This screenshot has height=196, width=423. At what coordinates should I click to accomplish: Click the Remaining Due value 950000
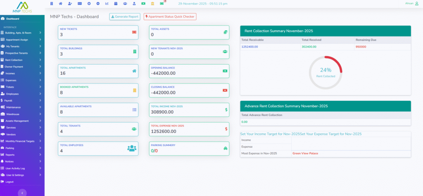pyautogui.click(x=361, y=47)
